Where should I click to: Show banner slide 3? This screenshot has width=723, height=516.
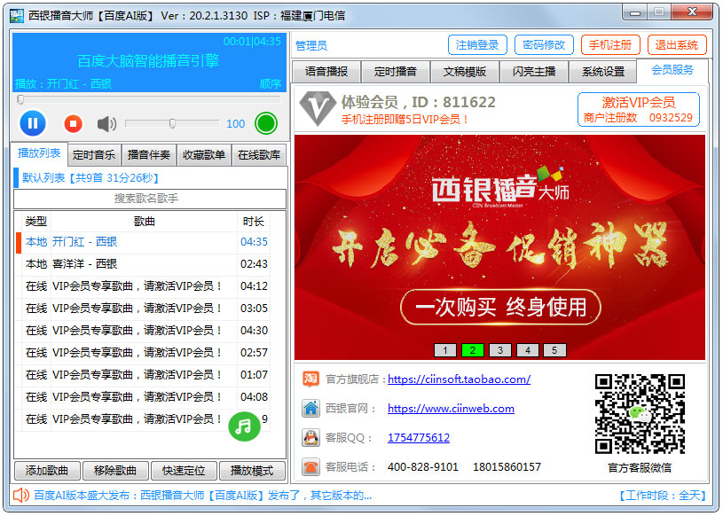pyautogui.click(x=499, y=350)
